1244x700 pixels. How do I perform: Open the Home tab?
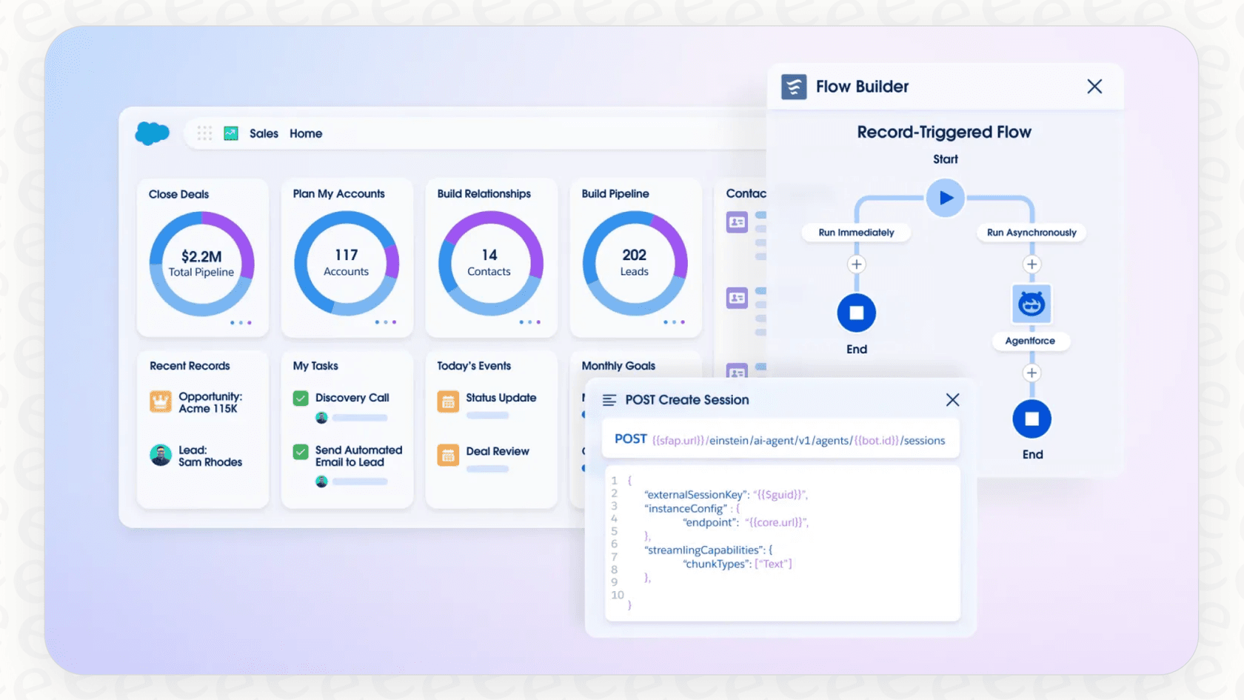pyautogui.click(x=306, y=133)
